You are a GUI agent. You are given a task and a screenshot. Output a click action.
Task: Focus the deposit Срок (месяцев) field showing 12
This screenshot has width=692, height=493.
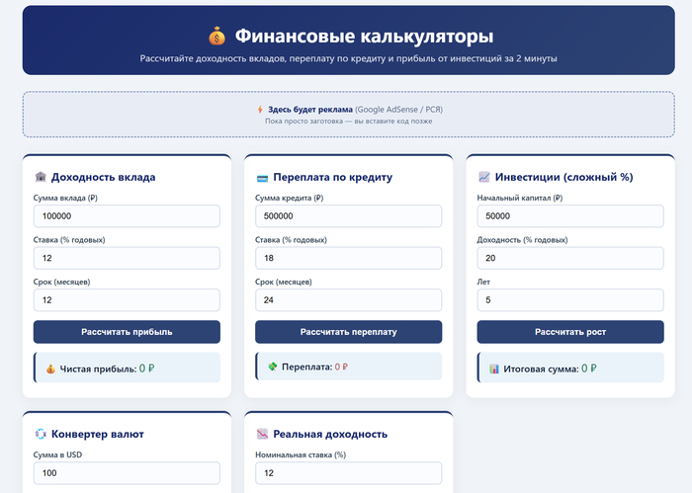click(127, 300)
